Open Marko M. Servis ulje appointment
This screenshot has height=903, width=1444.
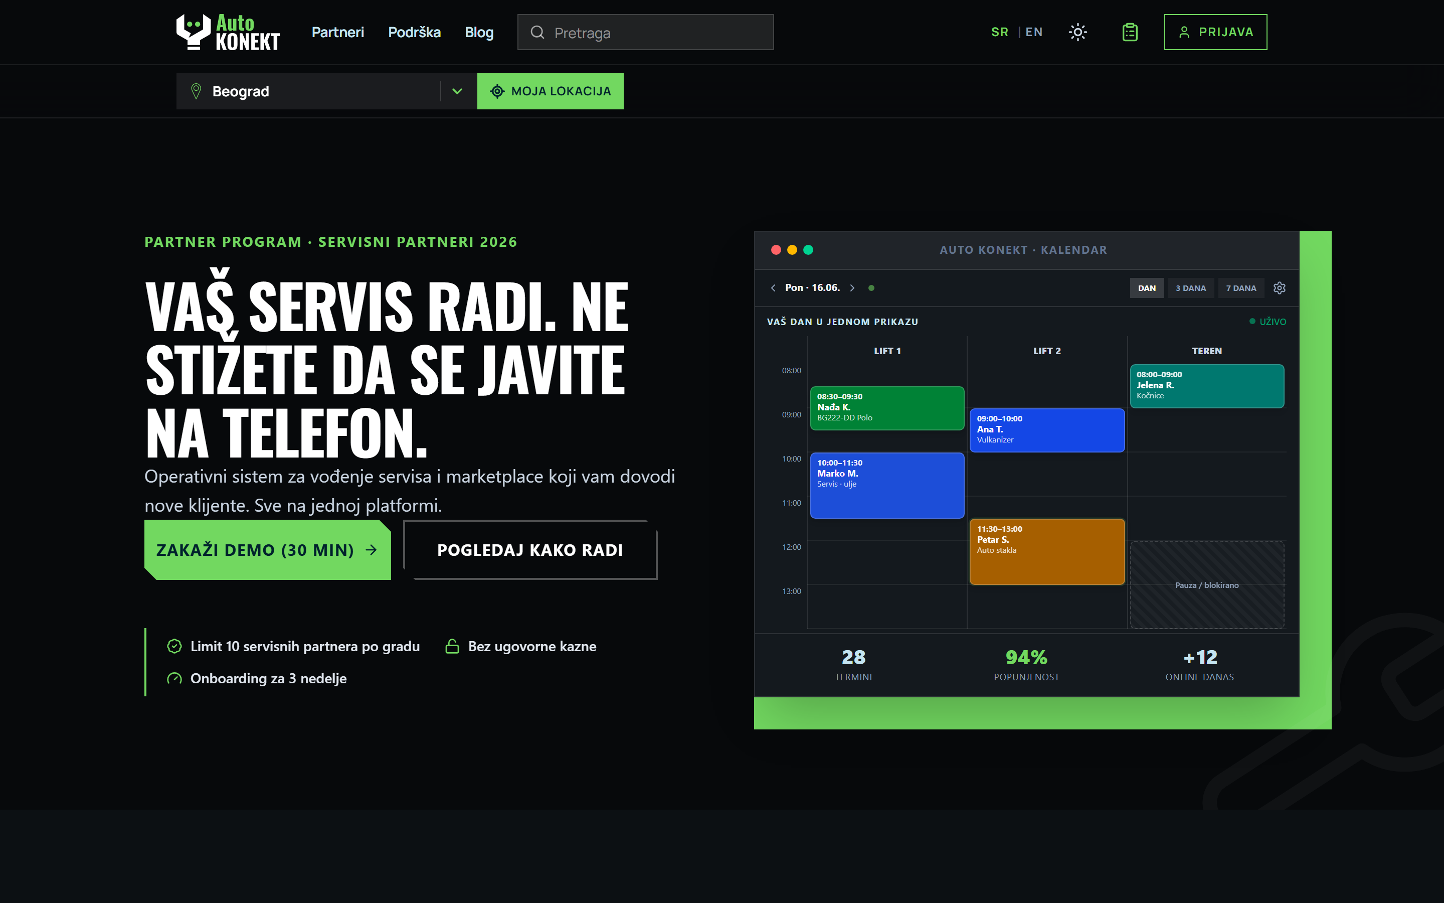887,485
